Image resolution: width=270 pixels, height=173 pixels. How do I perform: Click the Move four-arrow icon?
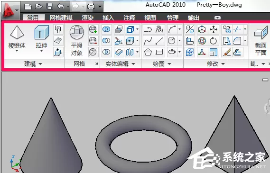214,29
